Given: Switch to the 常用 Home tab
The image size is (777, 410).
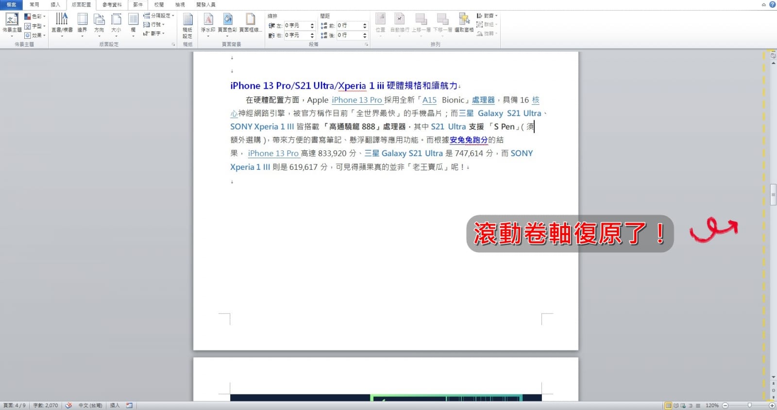Looking at the screenshot, I should [34, 4].
